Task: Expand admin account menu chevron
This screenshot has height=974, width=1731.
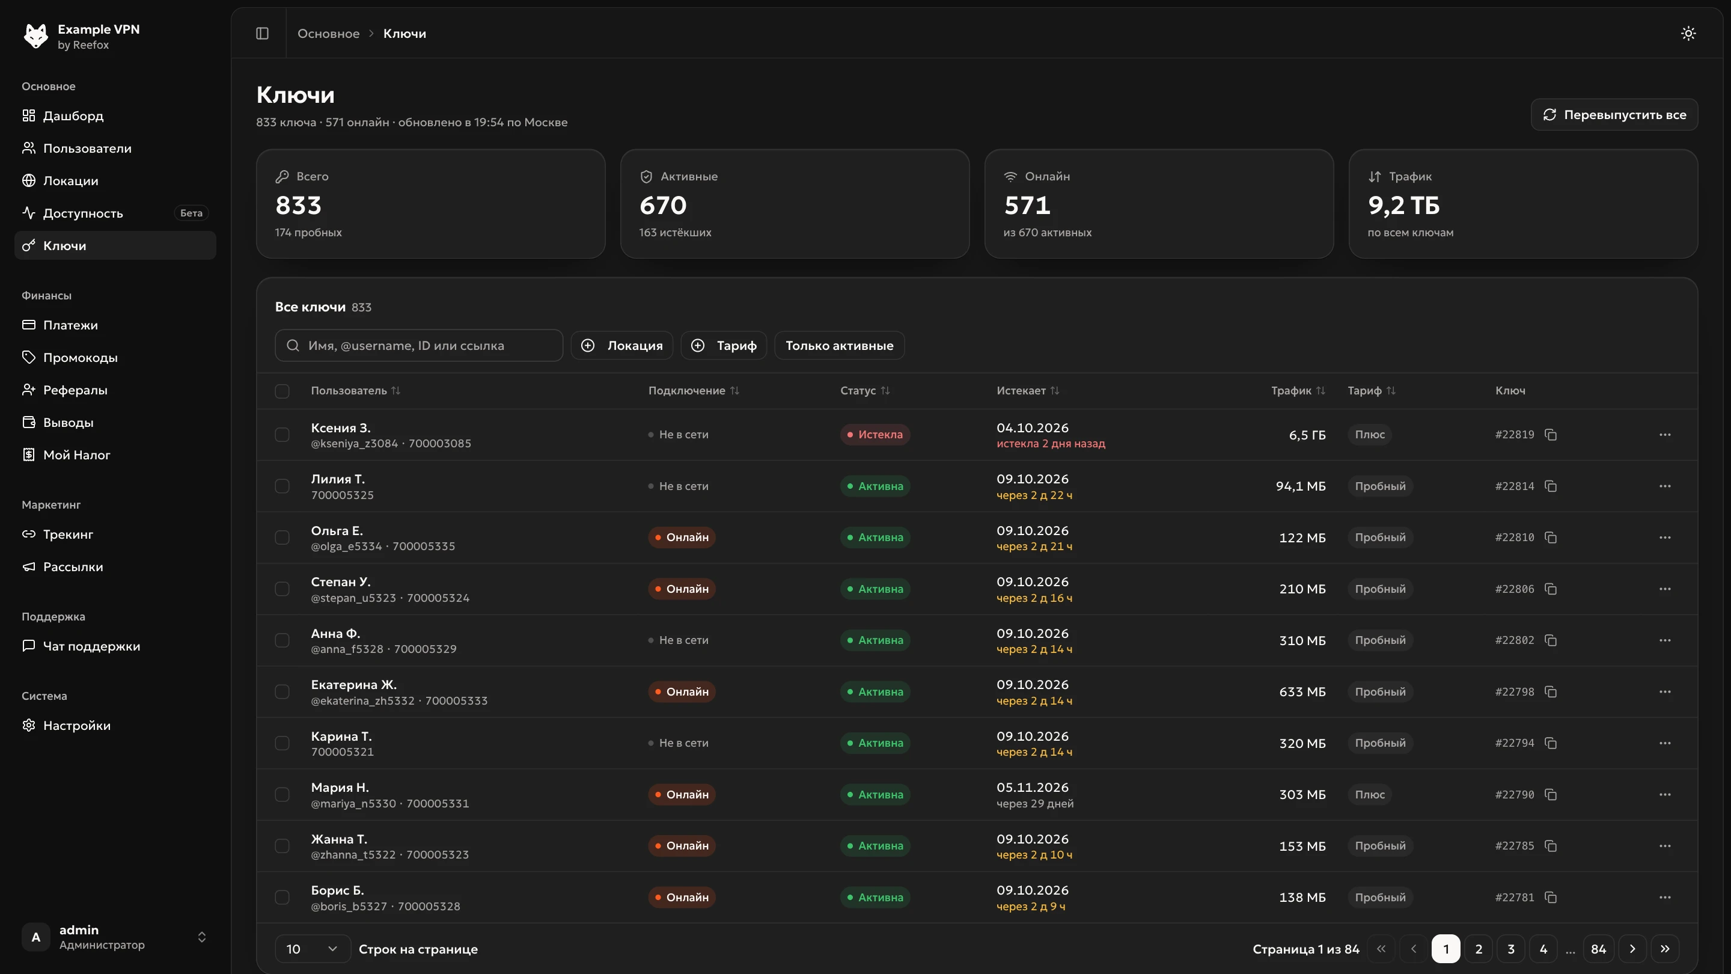Action: [201, 937]
